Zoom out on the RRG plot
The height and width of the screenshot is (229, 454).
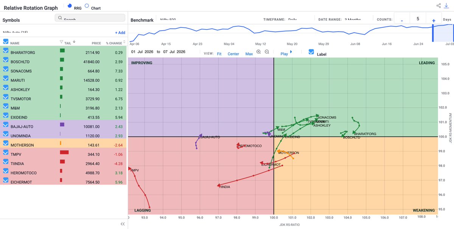click(x=267, y=52)
